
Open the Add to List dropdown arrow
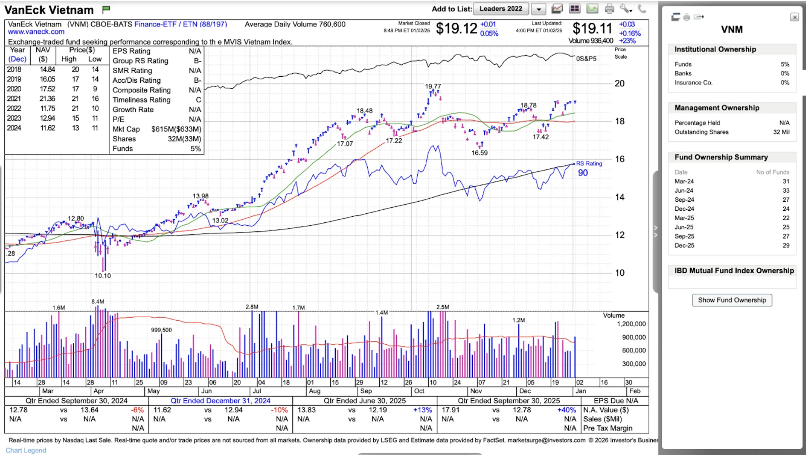pos(539,9)
